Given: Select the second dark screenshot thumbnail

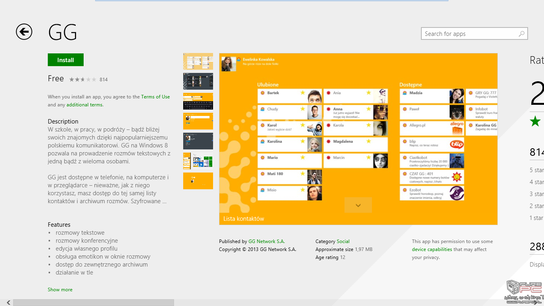Looking at the screenshot, I should tap(198, 81).
